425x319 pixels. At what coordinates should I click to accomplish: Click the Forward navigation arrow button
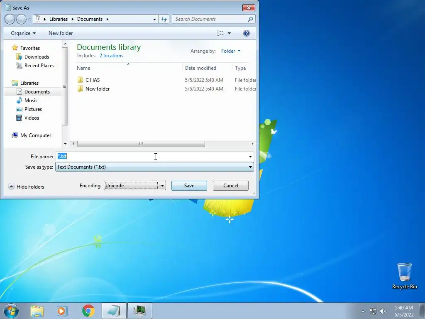22,19
